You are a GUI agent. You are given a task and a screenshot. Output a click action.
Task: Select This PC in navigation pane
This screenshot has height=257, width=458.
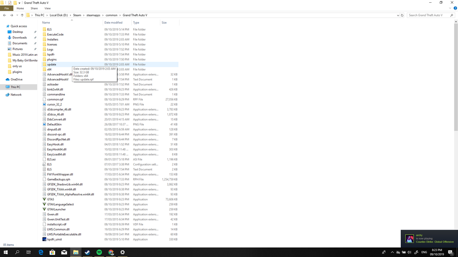pos(15,87)
